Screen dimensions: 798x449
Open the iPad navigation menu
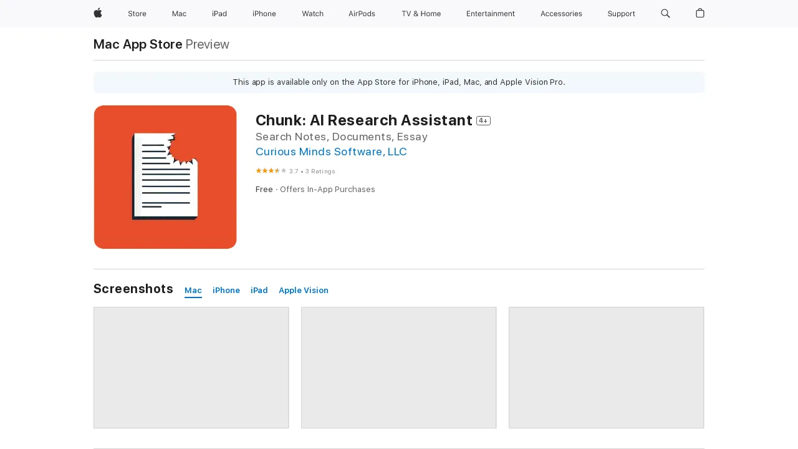[x=219, y=14]
